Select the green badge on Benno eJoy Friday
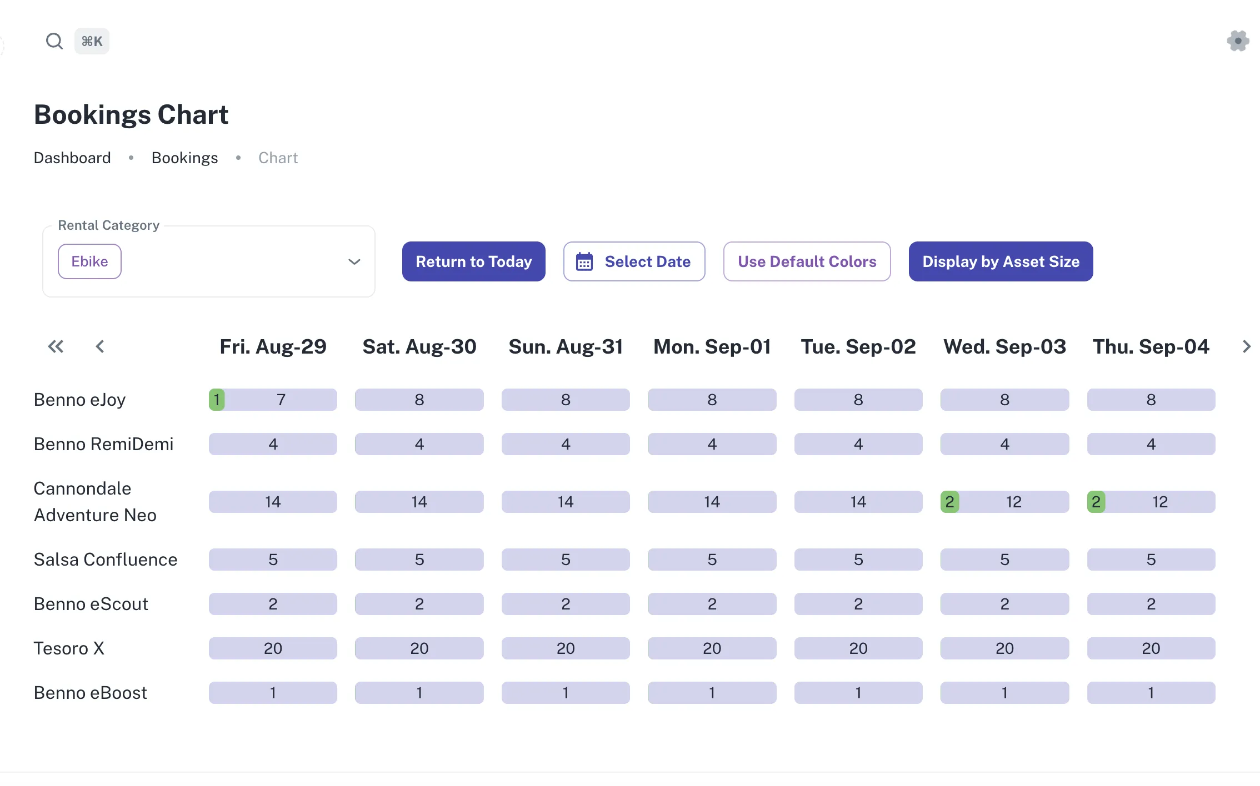The width and height of the screenshot is (1260, 786). [x=217, y=399]
